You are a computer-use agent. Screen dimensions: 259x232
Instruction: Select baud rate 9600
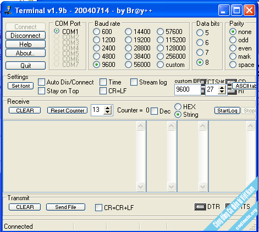coord(96,64)
